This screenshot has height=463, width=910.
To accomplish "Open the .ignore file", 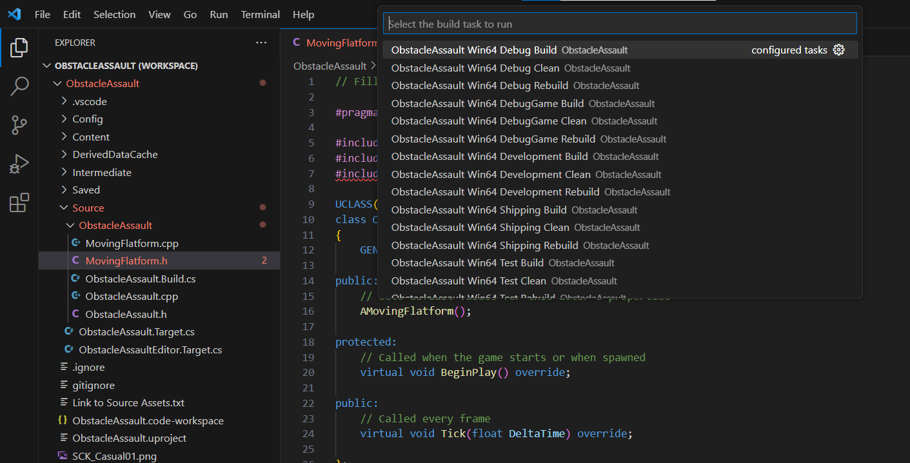I will 159,367.
